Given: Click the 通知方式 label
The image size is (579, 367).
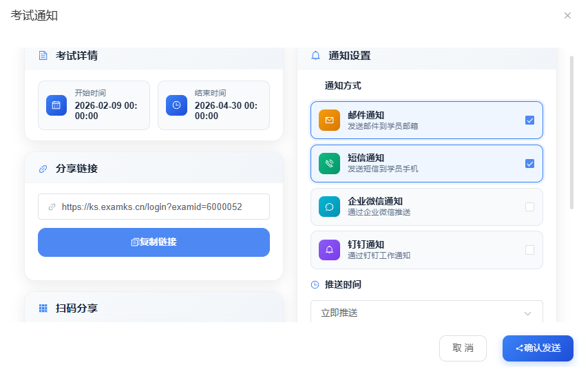Looking at the screenshot, I should click(x=343, y=85).
